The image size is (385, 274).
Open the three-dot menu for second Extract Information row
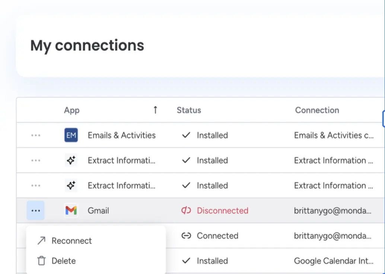click(x=36, y=185)
